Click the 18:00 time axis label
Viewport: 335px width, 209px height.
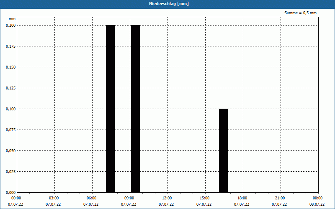tap(242, 198)
